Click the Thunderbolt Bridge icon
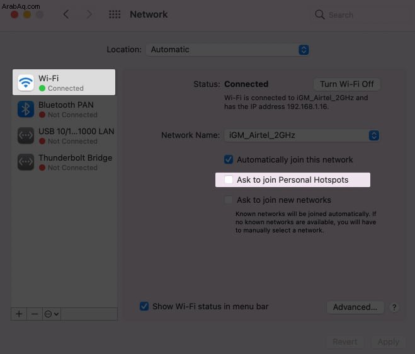Image resolution: width=415 pixels, height=354 pixels. pyautogui.click(x=26, y=162)
